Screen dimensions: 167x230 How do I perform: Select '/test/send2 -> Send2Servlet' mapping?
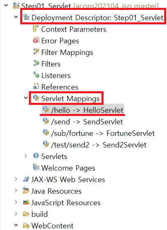pyautogui.click(x=99, y=145)
